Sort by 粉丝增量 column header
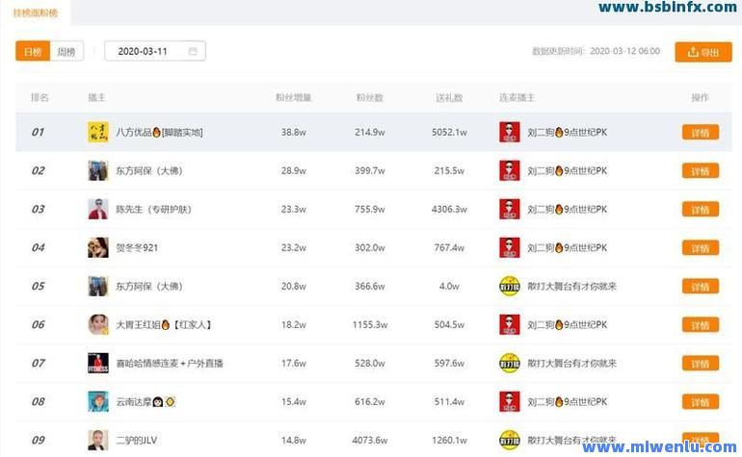 pyautogui.click(x=293, y=97)
